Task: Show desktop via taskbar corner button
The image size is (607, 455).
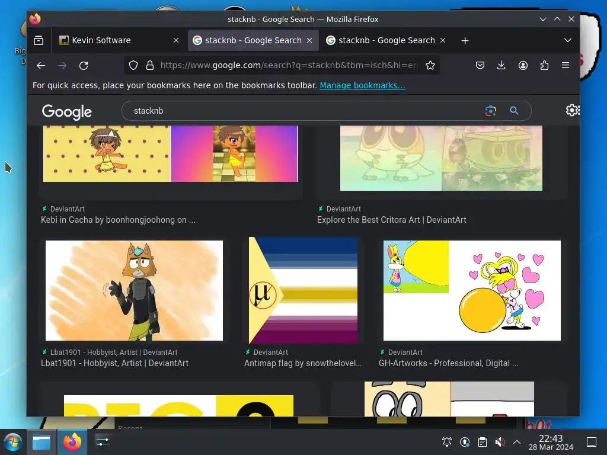Action: click(592, 442)
